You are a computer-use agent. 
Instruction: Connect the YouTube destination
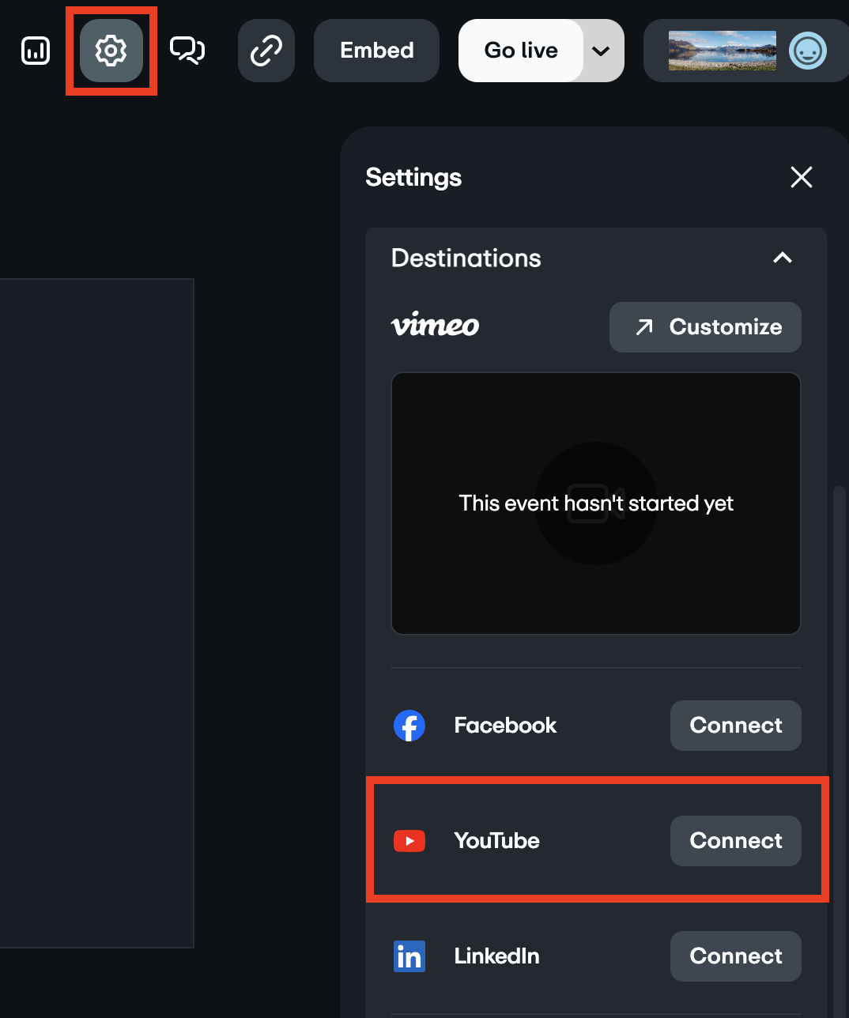pyautogui.click(x=736, y=841)
